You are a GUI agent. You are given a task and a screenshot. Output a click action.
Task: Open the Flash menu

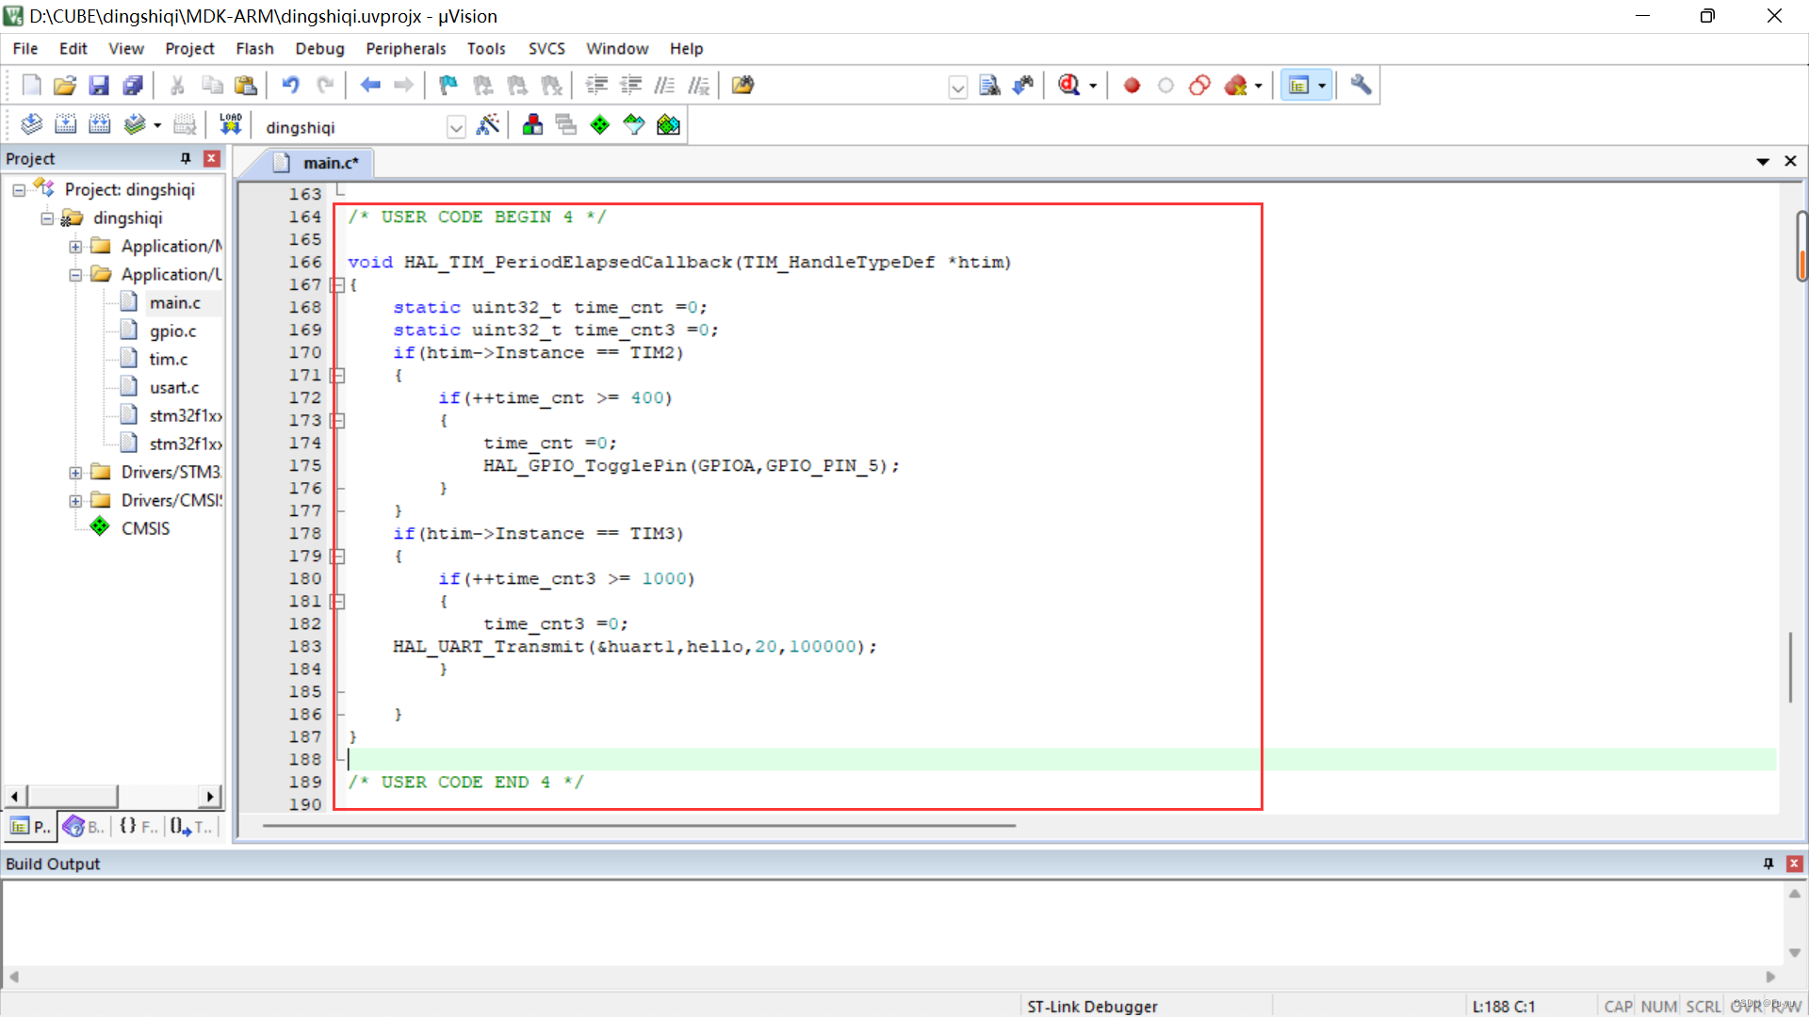(x=254, y=48)
